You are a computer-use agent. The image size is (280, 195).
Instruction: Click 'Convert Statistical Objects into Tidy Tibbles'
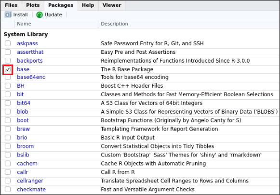click(x=158, y=146)
